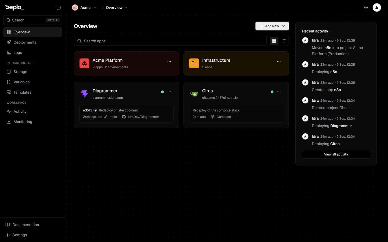
Task: Open Variables page
Action: (33, 82)
